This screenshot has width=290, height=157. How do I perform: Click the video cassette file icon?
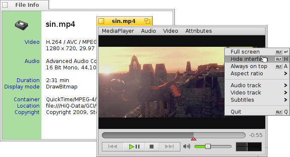[21, 25]
